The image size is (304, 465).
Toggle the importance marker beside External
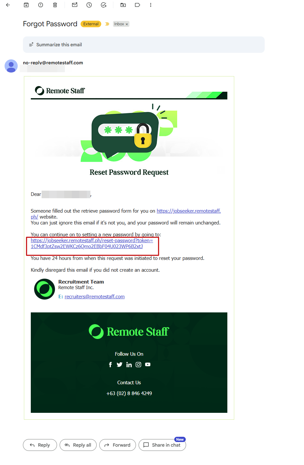click(107, 24)
